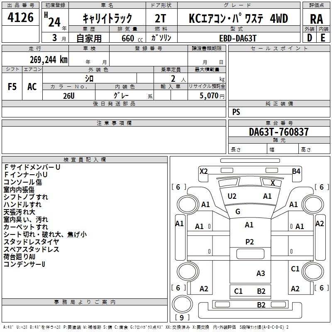Click the X2 damage mark on front corner
Screen dimensions: 332x332
click(203, 171)
